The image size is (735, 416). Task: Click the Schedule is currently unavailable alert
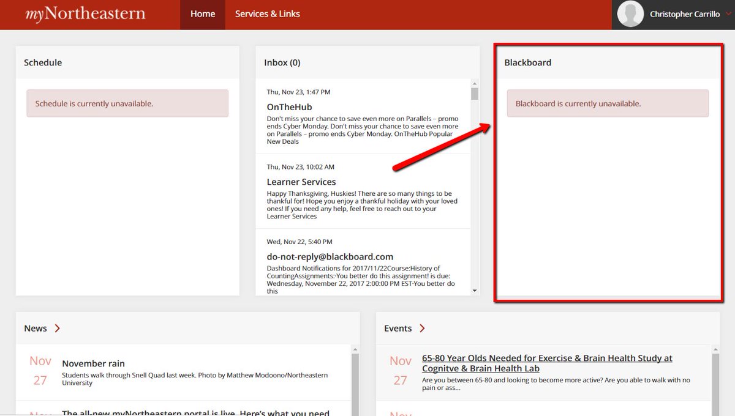pyautogui.click(x=127, y=103)
